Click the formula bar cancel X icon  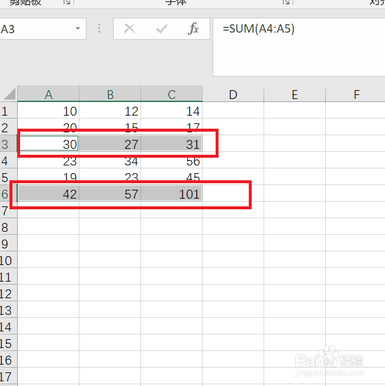(129, 28)
